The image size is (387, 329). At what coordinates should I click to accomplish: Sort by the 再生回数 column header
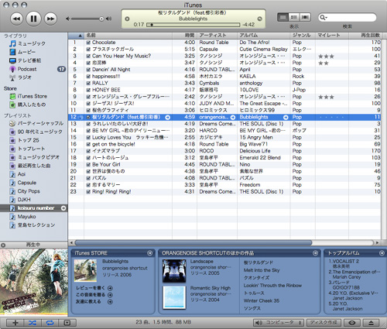coord(365,36)
